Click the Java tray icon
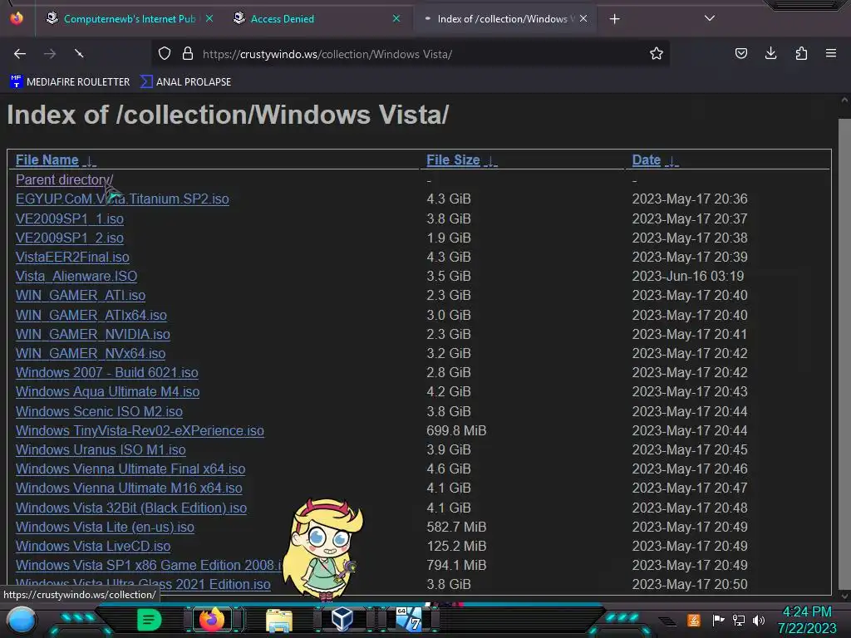Viewport: 851px width, 638px height. [693, 620]
